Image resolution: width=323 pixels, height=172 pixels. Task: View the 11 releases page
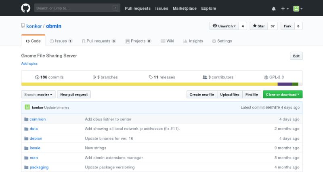tap(162, 77)
